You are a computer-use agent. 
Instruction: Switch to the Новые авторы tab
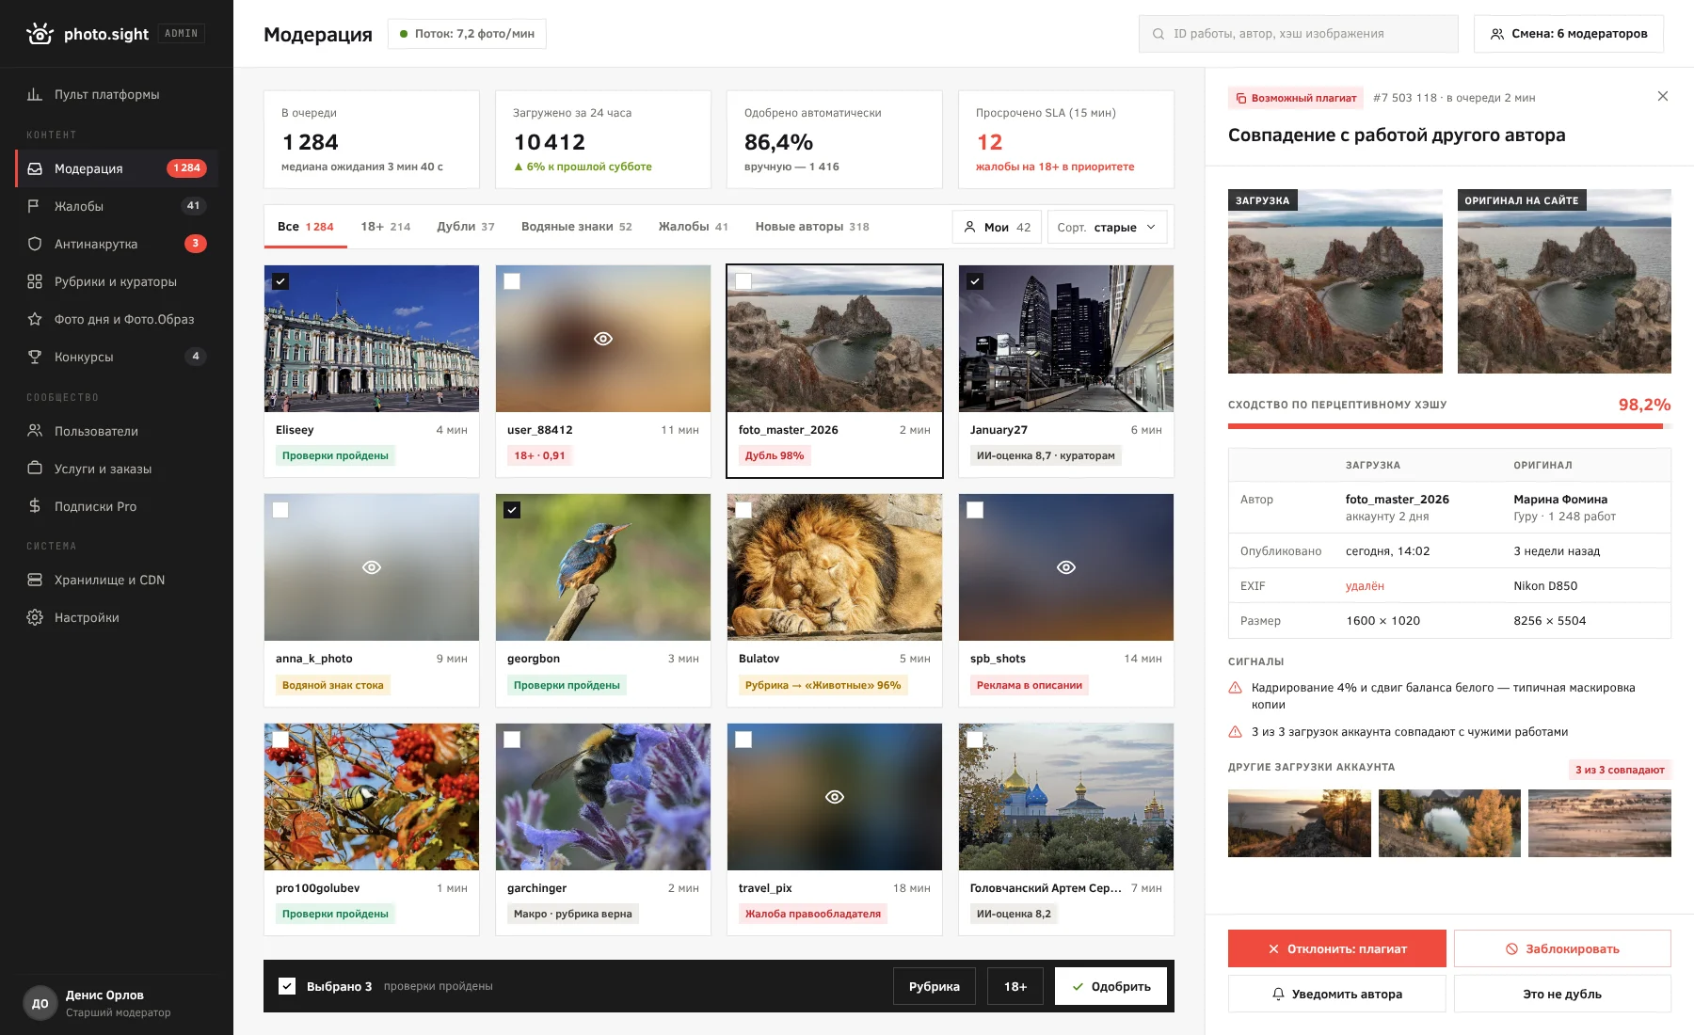pos(812,227)
